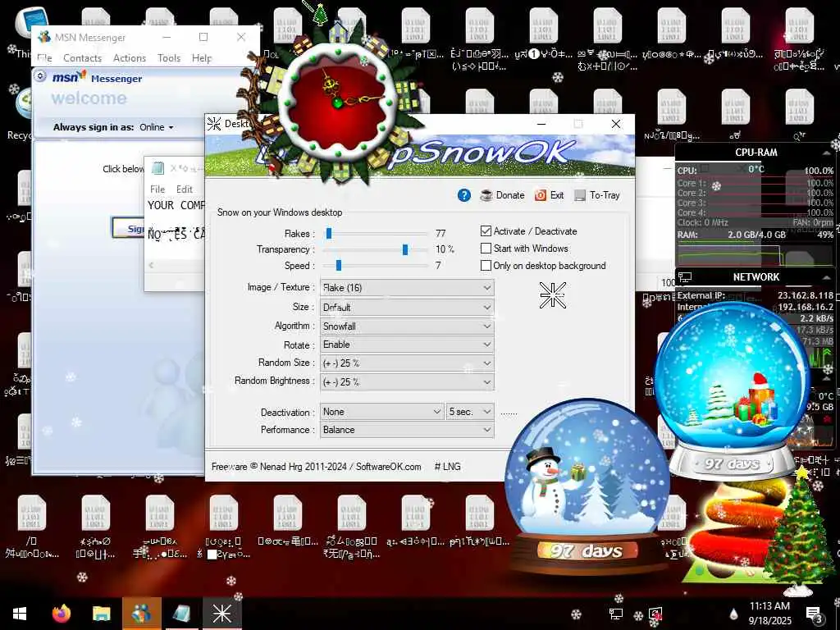
Task: Click the To-Tray monitor icon
Action: pyautogui.click(x=580, y=195)
